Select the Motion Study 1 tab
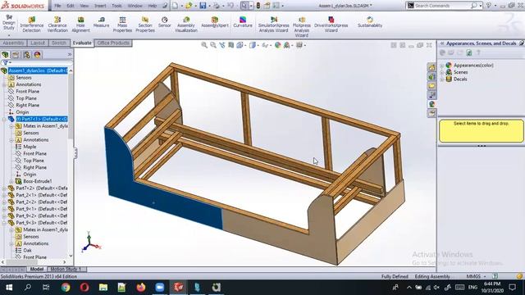Screen dimensions: 525x295 [x=66, y=270]
